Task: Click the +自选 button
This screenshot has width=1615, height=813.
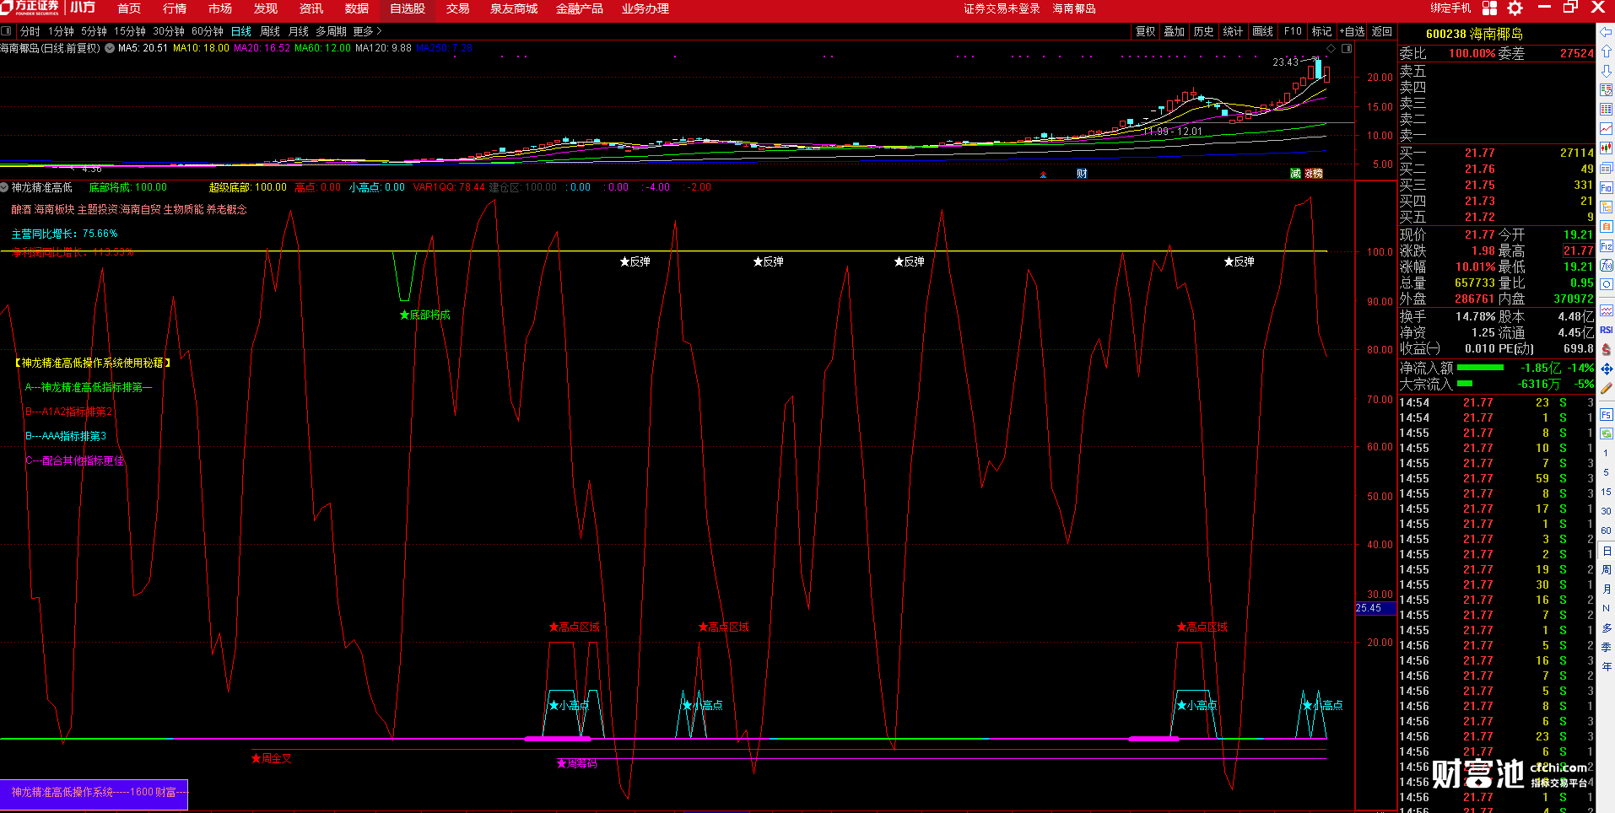Action: click(x=1352, y=31)
